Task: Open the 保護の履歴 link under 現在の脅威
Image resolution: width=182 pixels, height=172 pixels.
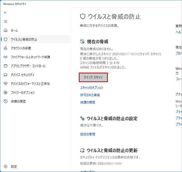Action: click(88, 102)
